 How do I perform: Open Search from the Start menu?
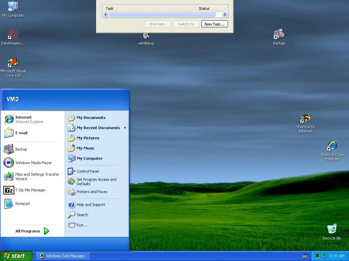click(x=97, y=215)
